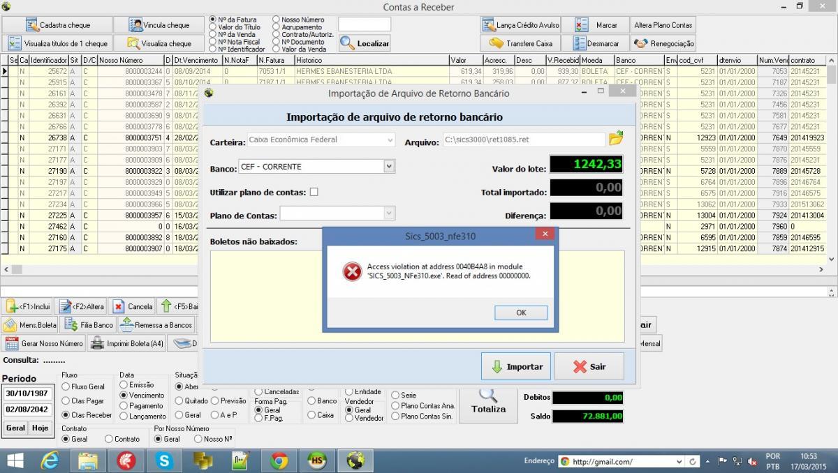Image resolution: width=838 pixels, height=473 pixels.
Task: Open Vincula cheque
Action: 160,25
